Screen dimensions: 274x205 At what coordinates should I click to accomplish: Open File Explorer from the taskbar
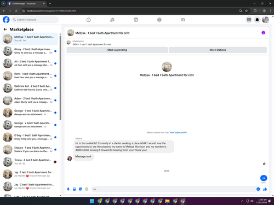[167, 201]
